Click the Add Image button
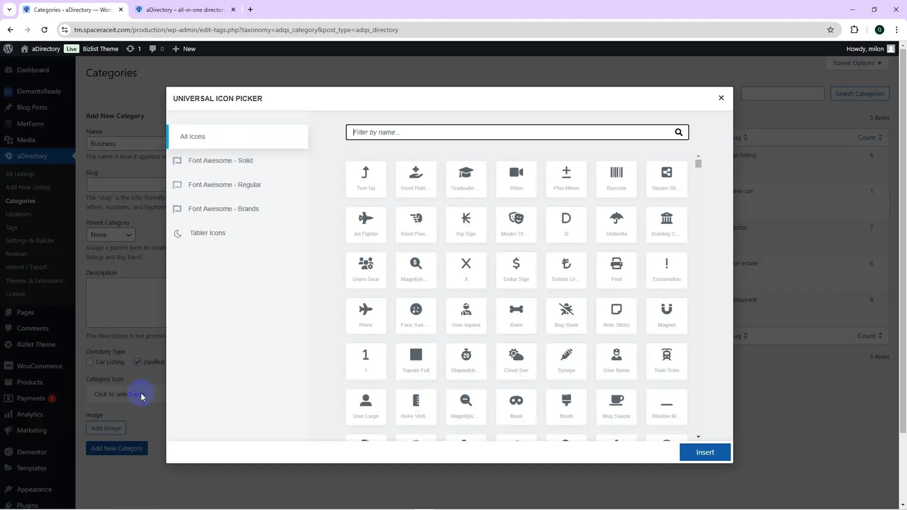 (106, 428)
